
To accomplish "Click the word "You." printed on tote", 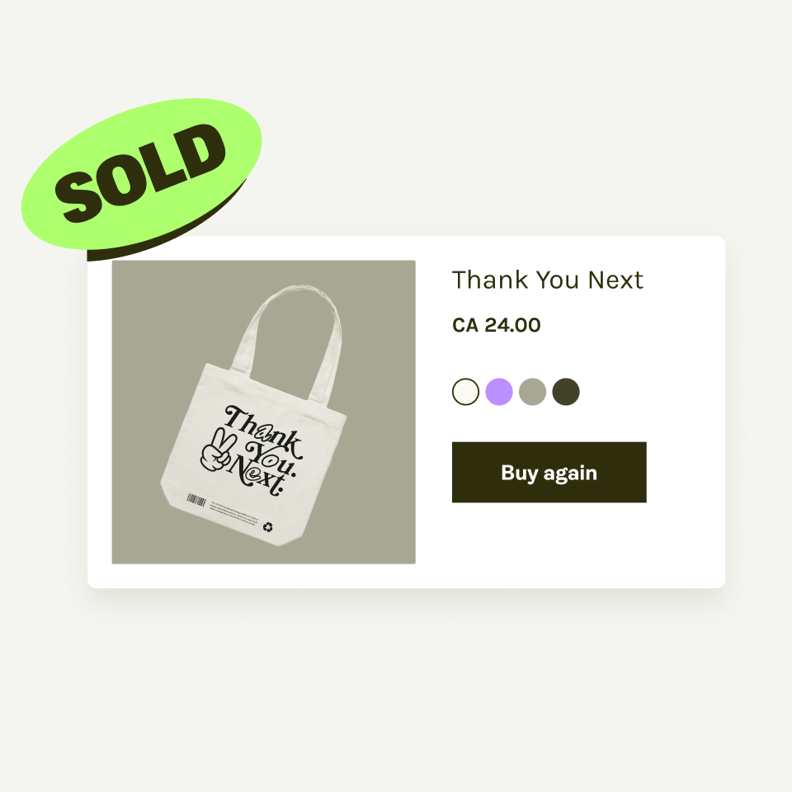I will [x=275, y=454].
